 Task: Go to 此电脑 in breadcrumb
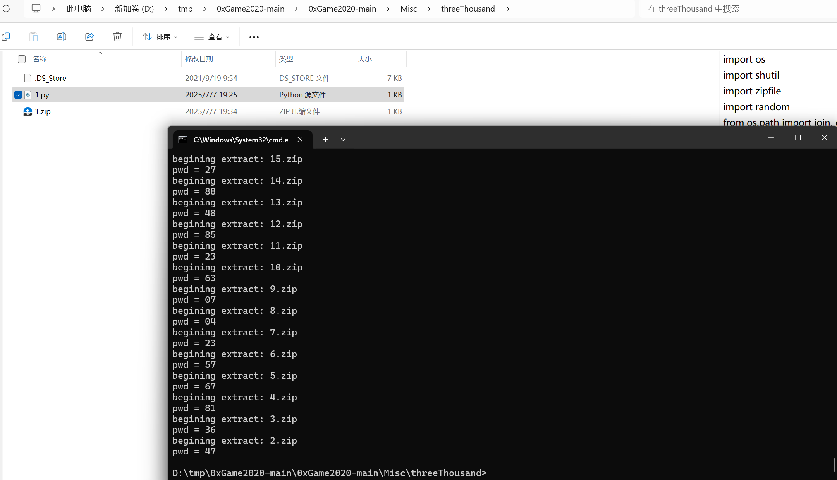tap(79, 9)
